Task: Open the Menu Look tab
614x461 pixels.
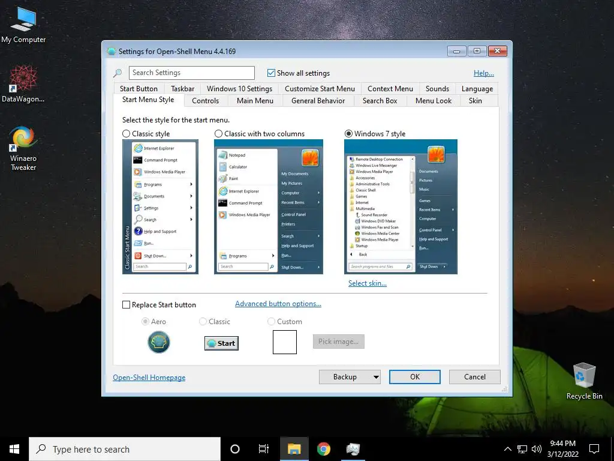Action: pos(434,101)
